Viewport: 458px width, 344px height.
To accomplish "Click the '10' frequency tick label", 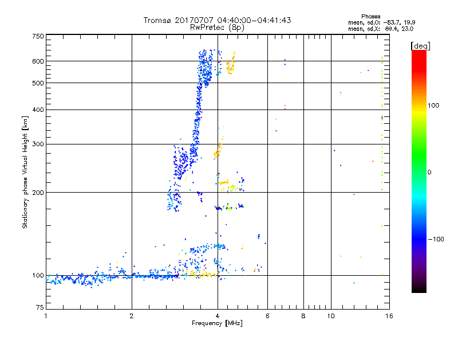I will click(331, 316).
